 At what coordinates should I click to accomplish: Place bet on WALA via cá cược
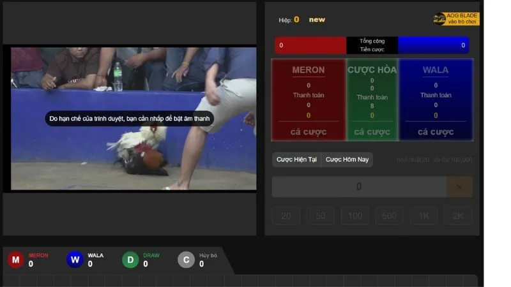tap(436, 132)
